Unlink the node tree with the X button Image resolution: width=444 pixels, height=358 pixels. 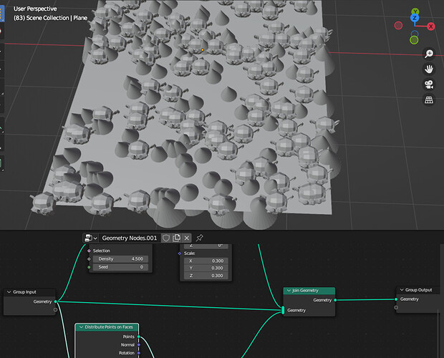click(187, 238)
